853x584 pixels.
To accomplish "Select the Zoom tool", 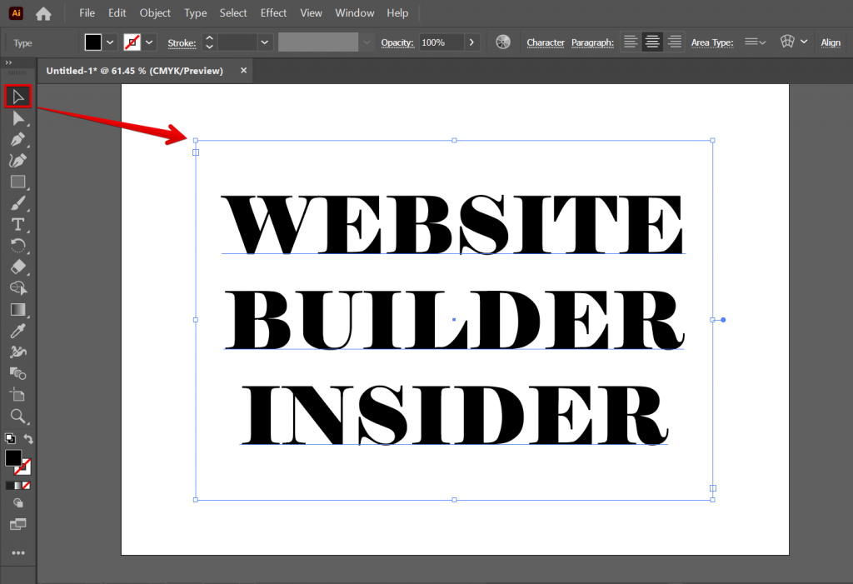I will tap(18, 417).
